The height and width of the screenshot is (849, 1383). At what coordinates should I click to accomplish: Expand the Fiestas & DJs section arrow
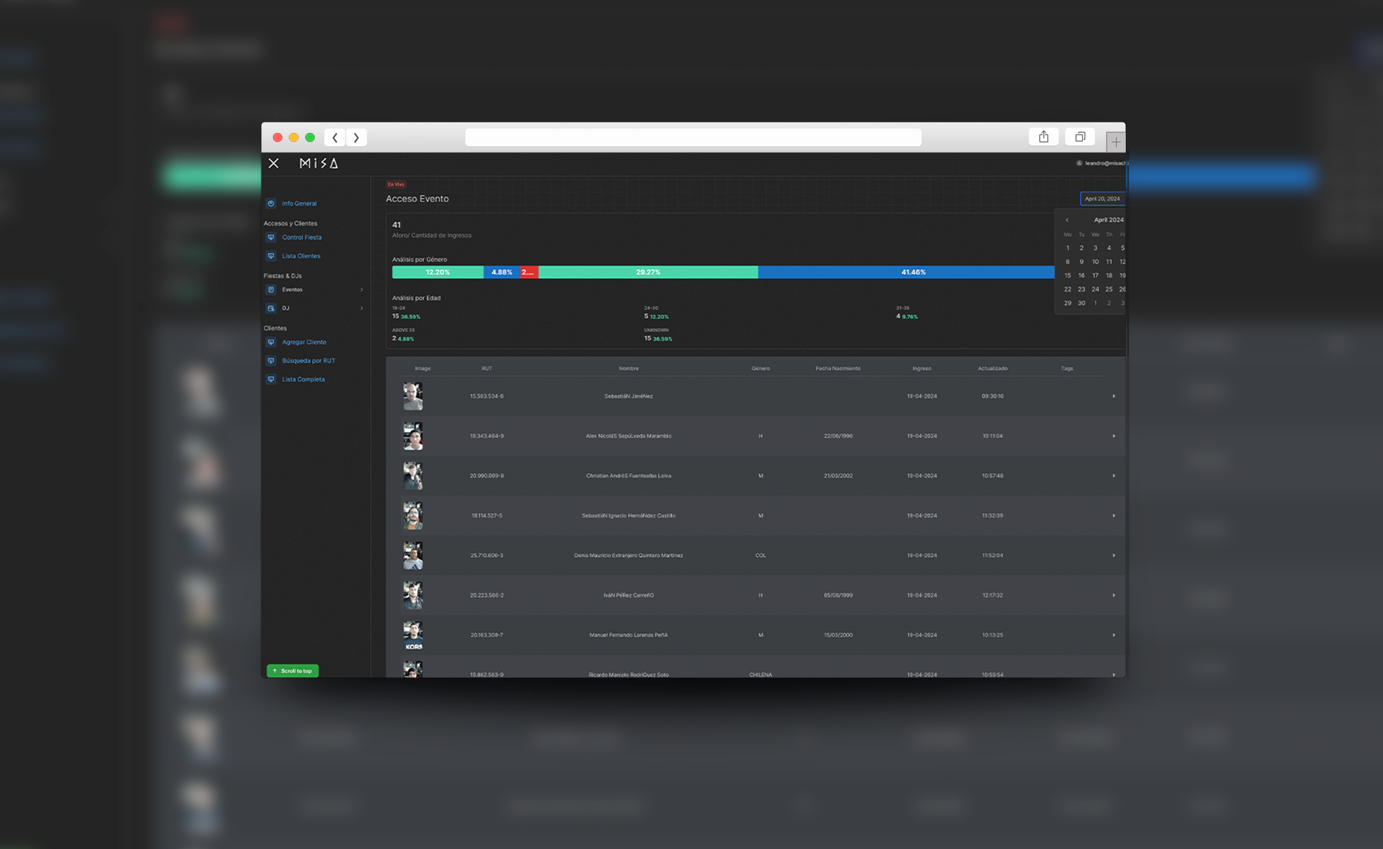[x=361, y=289]
